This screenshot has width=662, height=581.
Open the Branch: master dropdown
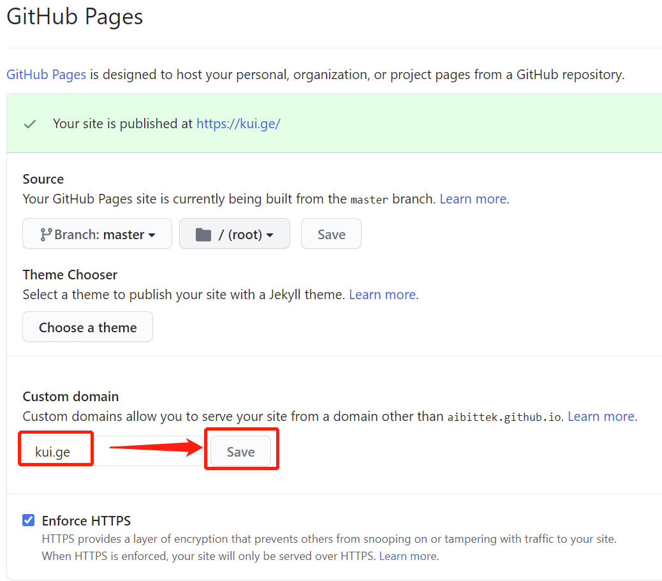pyautogui.click(x=97, y=234)
